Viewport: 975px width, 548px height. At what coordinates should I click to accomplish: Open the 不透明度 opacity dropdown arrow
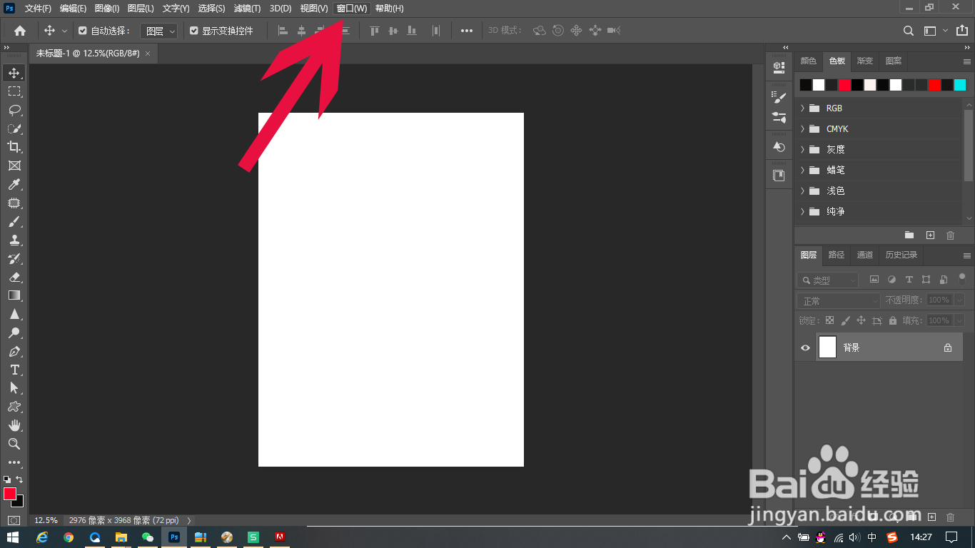[960, 300]
